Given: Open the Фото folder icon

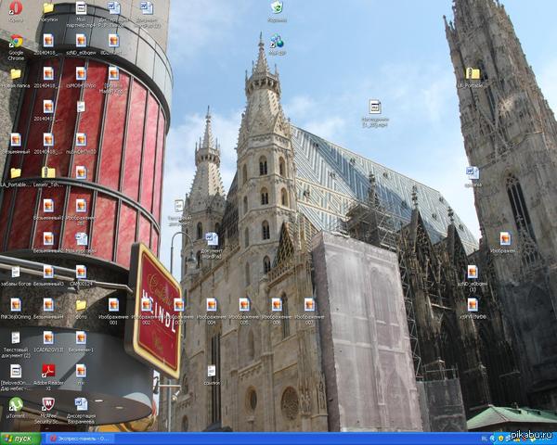Looking at the screenshot, I should tap(81, 304).
